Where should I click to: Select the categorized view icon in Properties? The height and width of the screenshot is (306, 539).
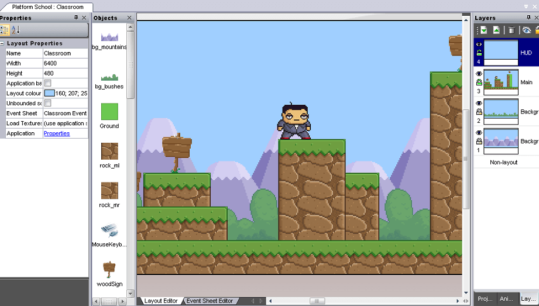point(5,30)
